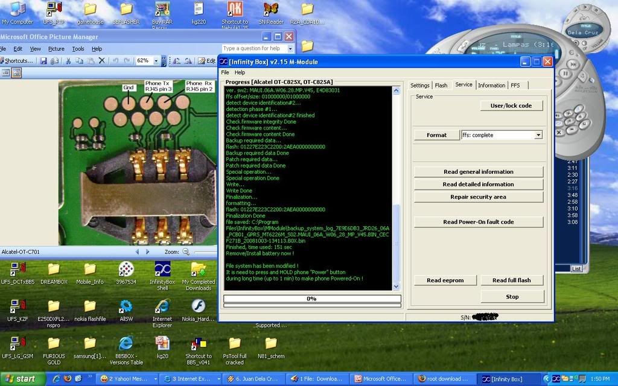This screenshot has width=618, height=386.
Task: Click the Edit Pictures toolbar icon
Action: click(x=207, y=61)
